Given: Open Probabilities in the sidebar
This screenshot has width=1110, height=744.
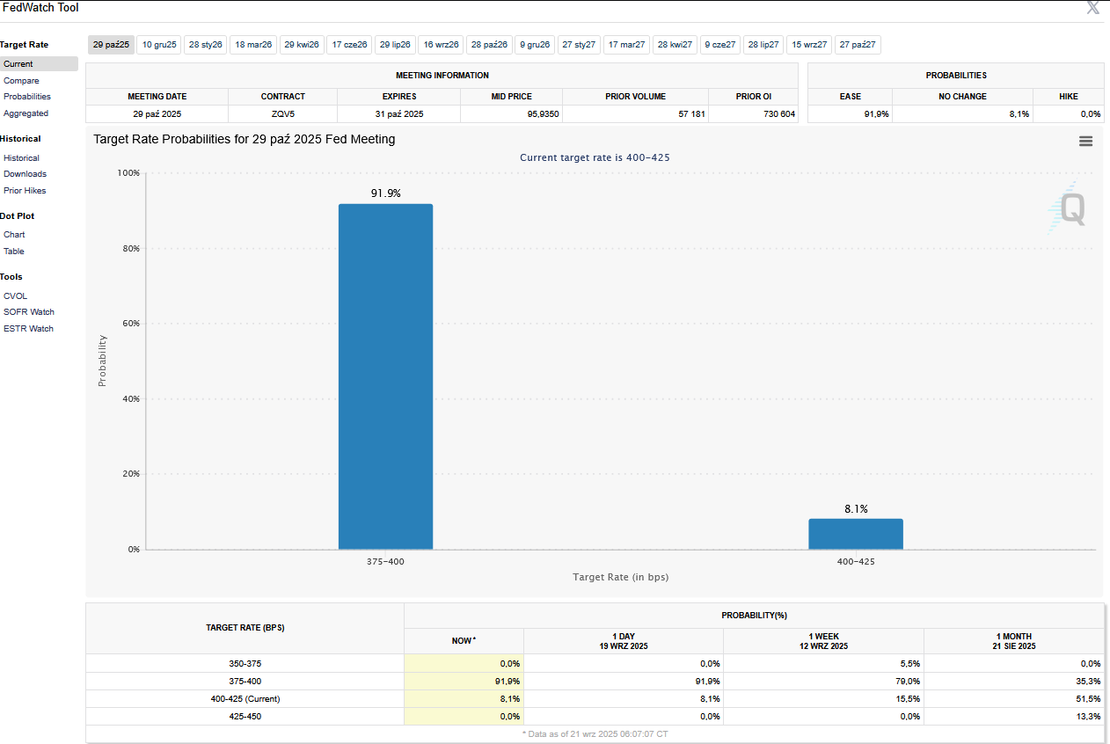Looking at the screenshot, I should [27, 97].
